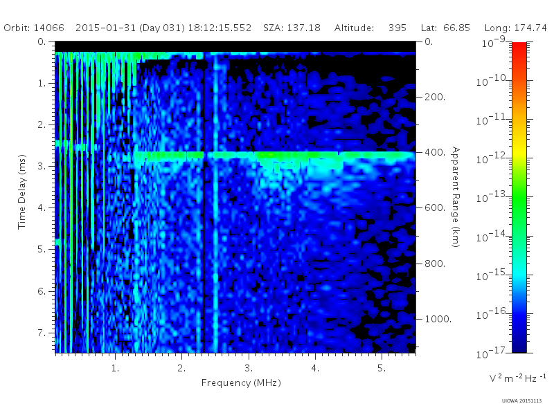Click the 1000. apparent range tick label
Image resolution: width=554 pixels, height=415 pixels.
pos(438,319)
